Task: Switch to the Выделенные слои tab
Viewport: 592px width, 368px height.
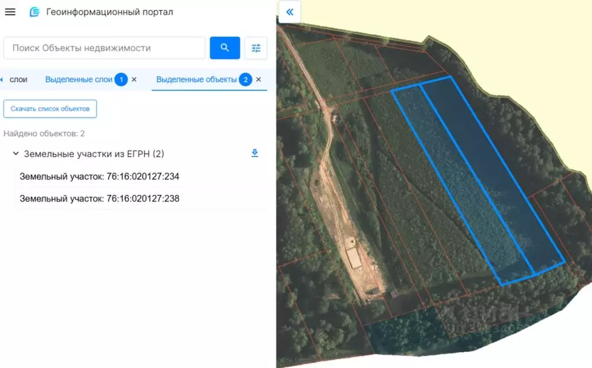Action: [79, 79]
